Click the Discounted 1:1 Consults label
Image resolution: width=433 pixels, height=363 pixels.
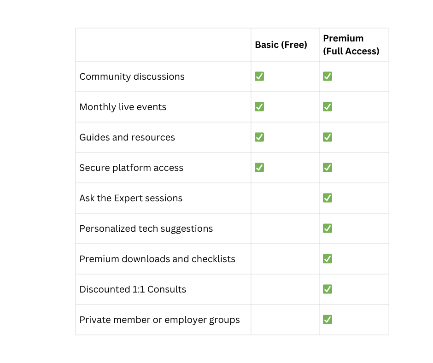pos(133,289)
